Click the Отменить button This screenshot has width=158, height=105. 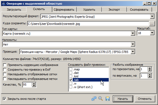pyautogui.click(x=145, y=99)
